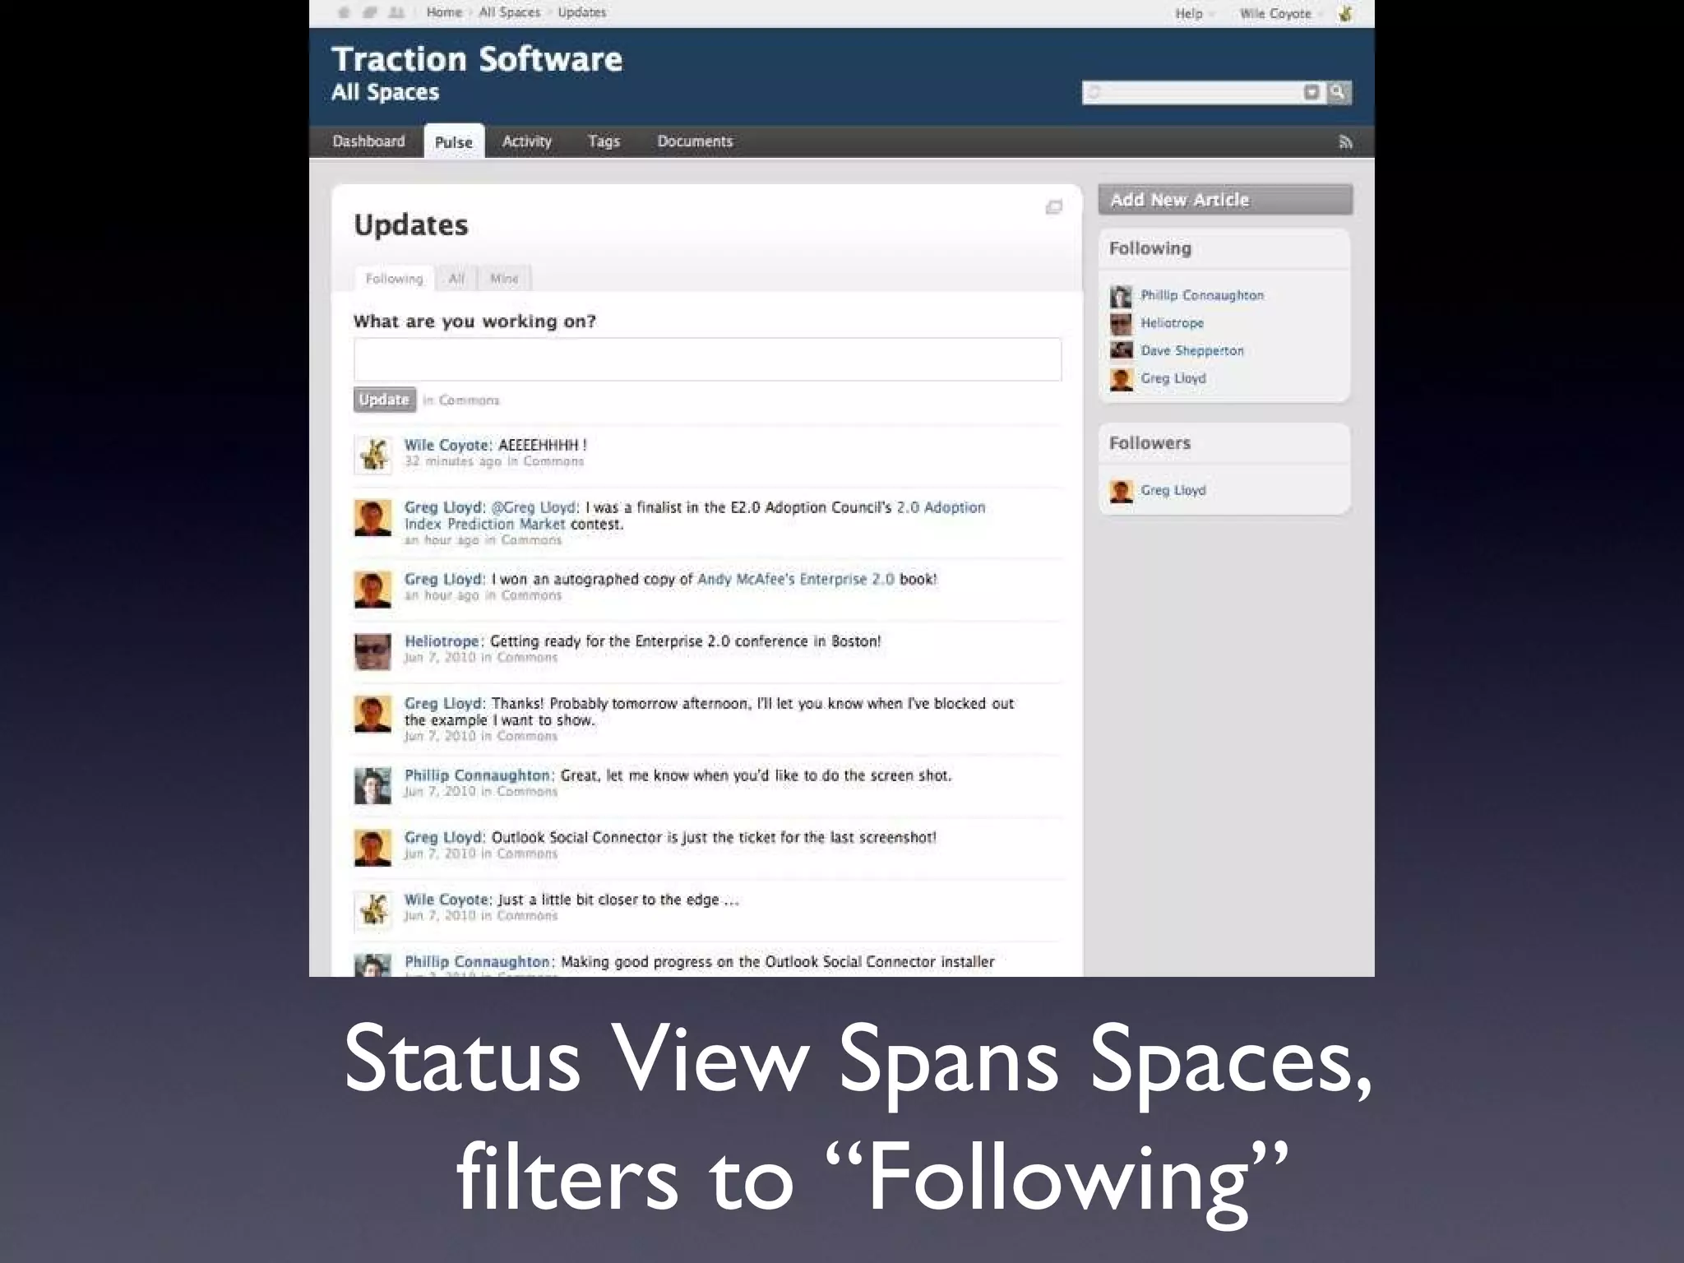
Task: Click the 'in Commons' link next to Update
Action: coord(460,400)
